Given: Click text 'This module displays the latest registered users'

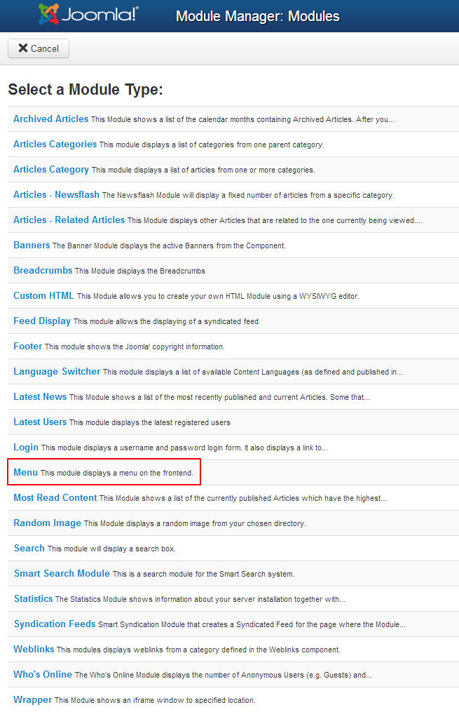Looking at the screenshot, I should (x=150, y=423).
